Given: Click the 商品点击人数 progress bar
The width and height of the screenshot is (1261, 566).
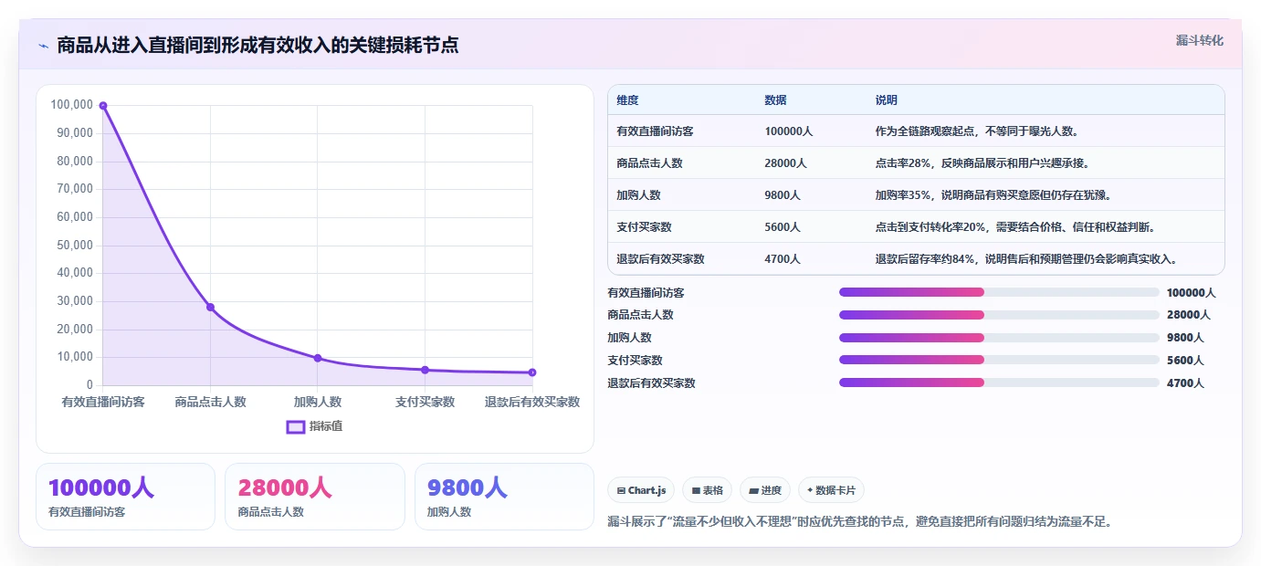Looking at the screenshot, I should [x=999, y=315].
